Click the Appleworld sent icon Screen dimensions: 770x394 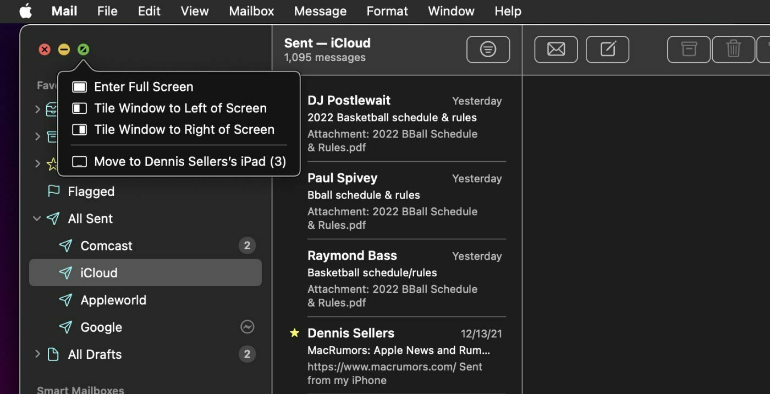pyautogui.click(x=66, y=300)
